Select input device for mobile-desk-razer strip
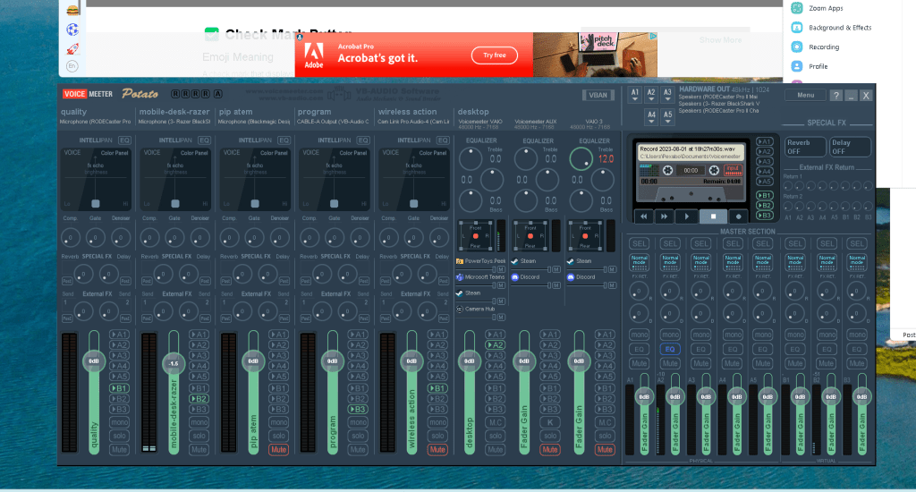 (x=174, y=122)
